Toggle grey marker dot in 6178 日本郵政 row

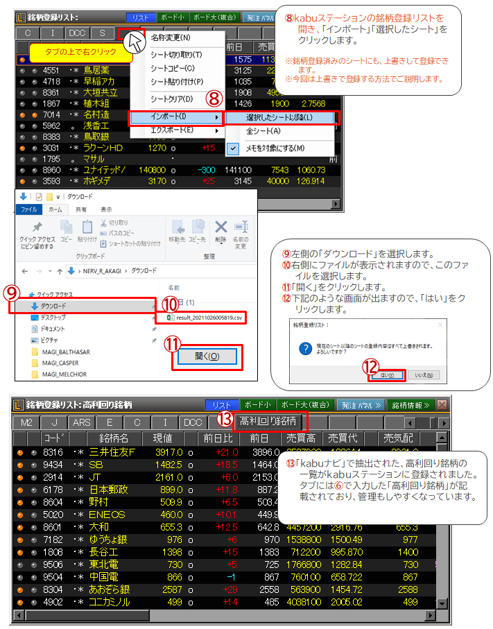click(34, 490)
